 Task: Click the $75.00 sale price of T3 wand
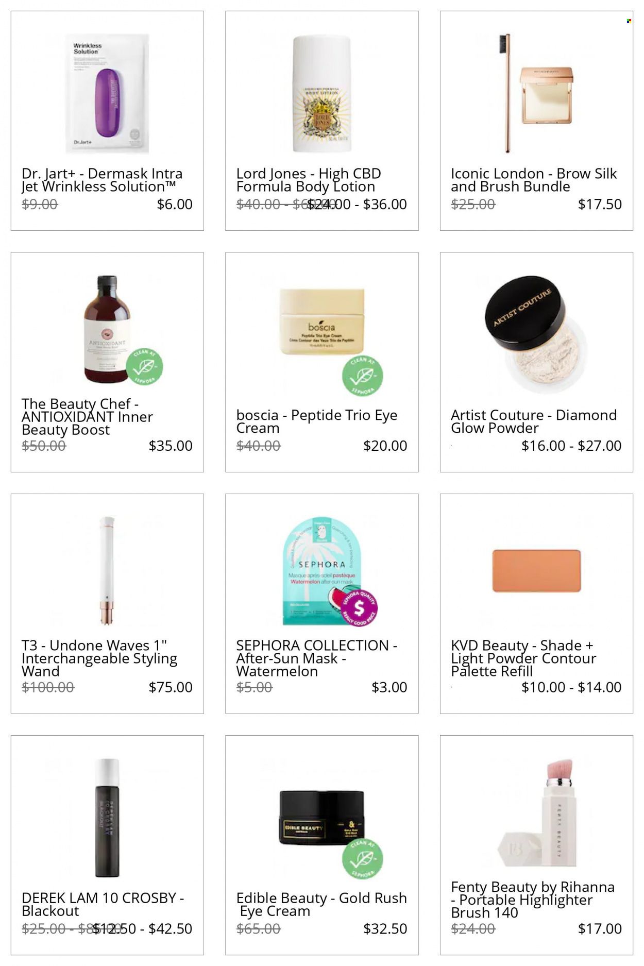coord(171,687)
